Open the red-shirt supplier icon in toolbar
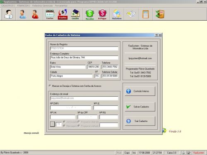 [35, 14]
